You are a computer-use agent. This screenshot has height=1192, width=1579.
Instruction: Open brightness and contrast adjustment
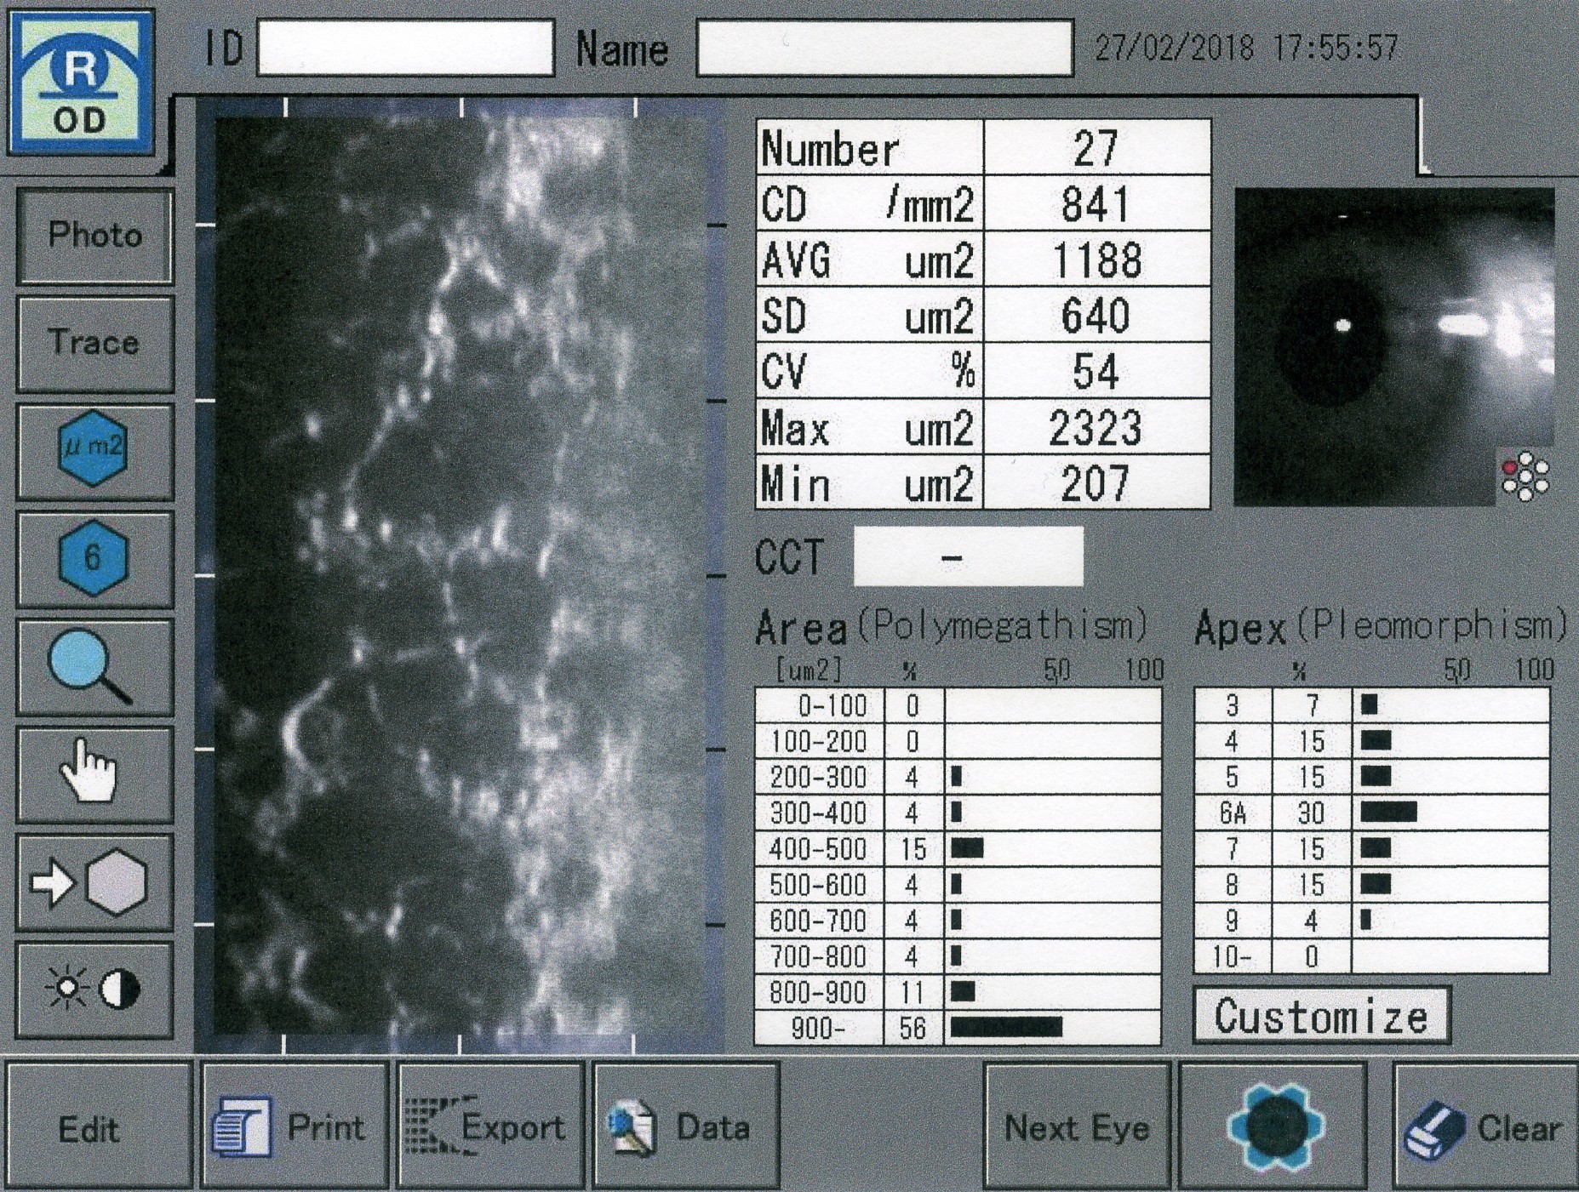pos(94,990)
